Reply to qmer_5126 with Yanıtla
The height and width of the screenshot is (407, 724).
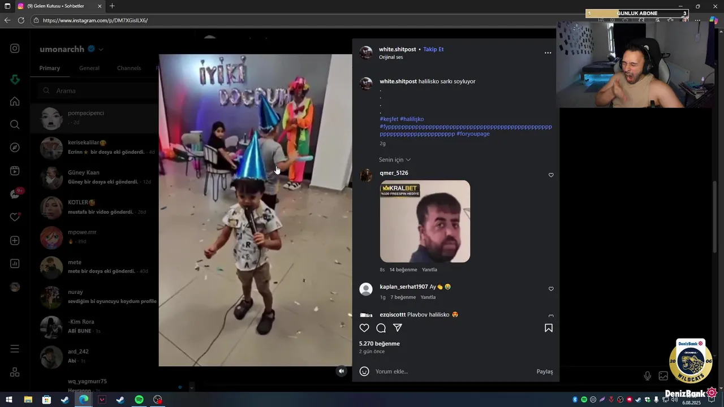429,270
